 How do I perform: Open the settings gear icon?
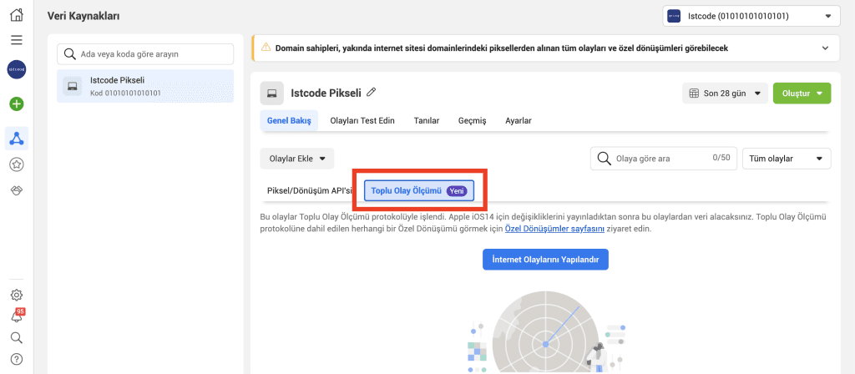point(17,295)
